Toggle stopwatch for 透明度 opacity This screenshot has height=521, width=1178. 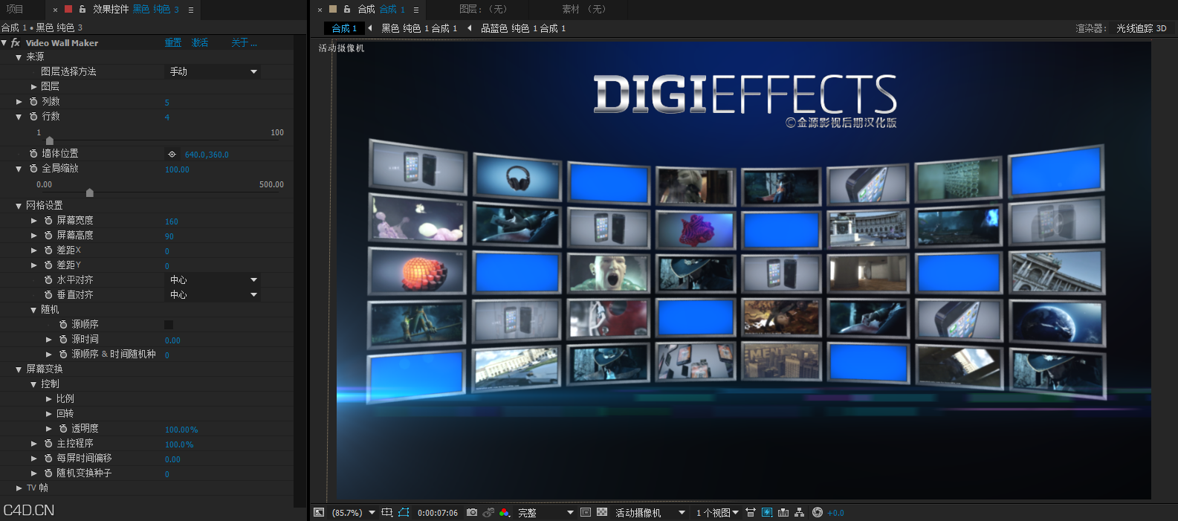click(63, 429)
